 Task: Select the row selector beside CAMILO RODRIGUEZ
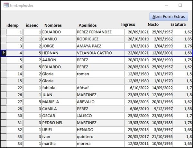point(3,39)
